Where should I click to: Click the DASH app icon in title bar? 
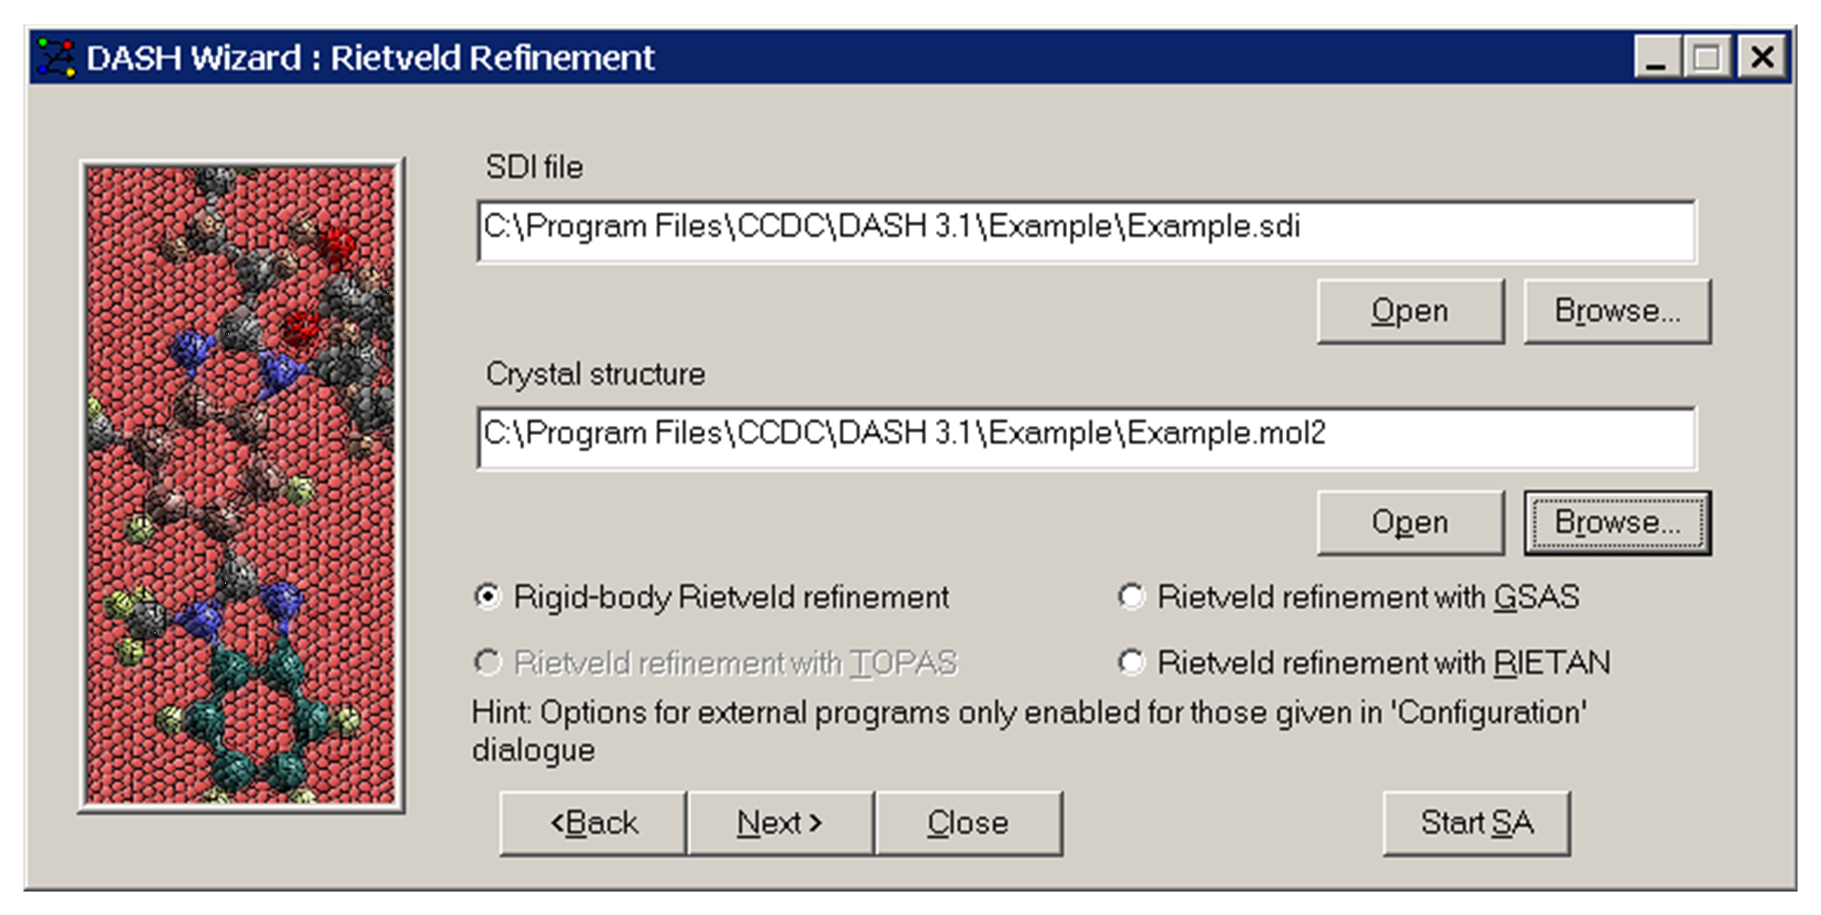[56, 59]
